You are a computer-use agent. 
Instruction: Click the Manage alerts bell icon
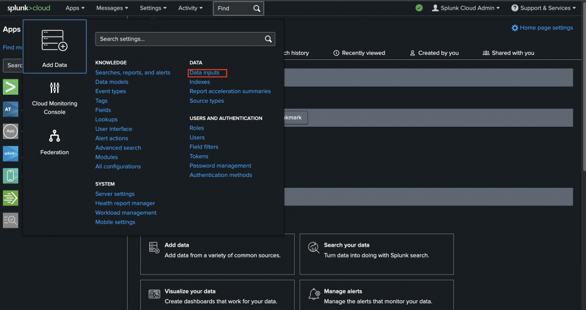[314, 295]
